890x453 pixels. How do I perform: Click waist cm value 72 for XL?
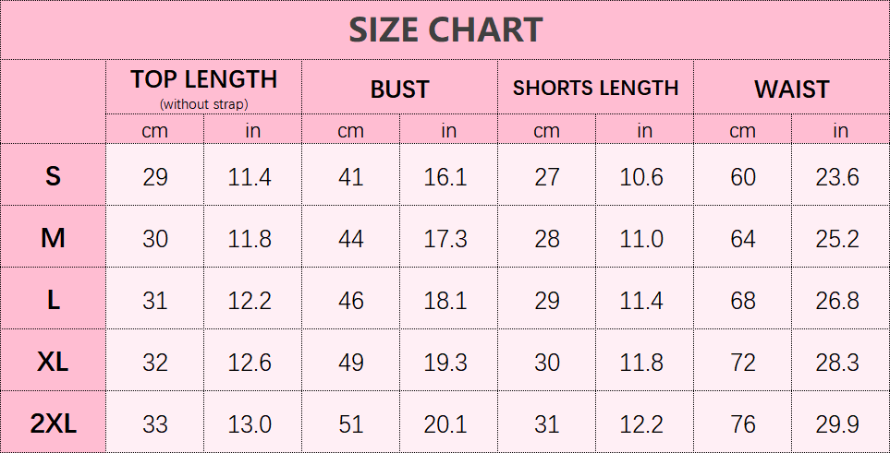pyautogui.click(x=743, y=363)
